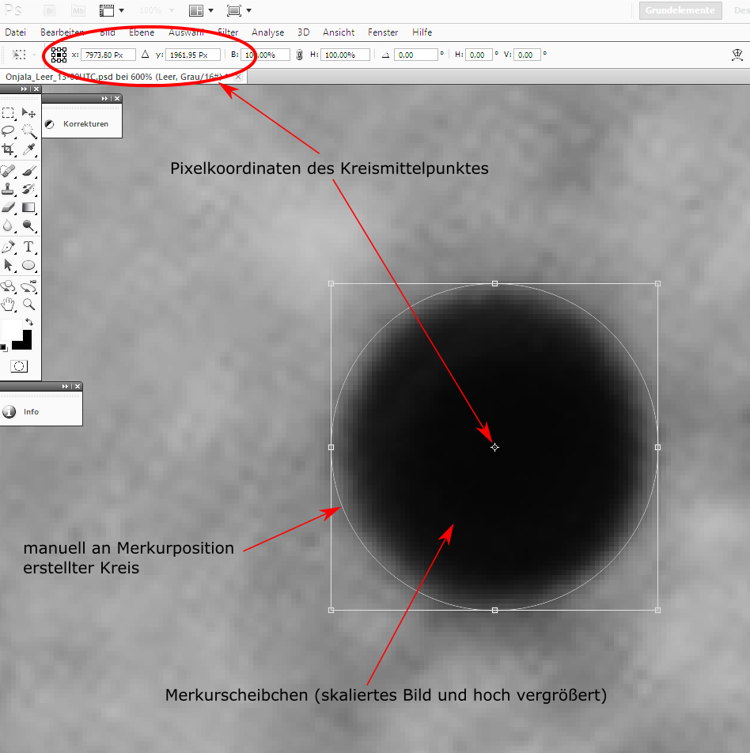The image size is (750, 753).
Task: Activate the Pen tool
Action: [x=9, y=247]
